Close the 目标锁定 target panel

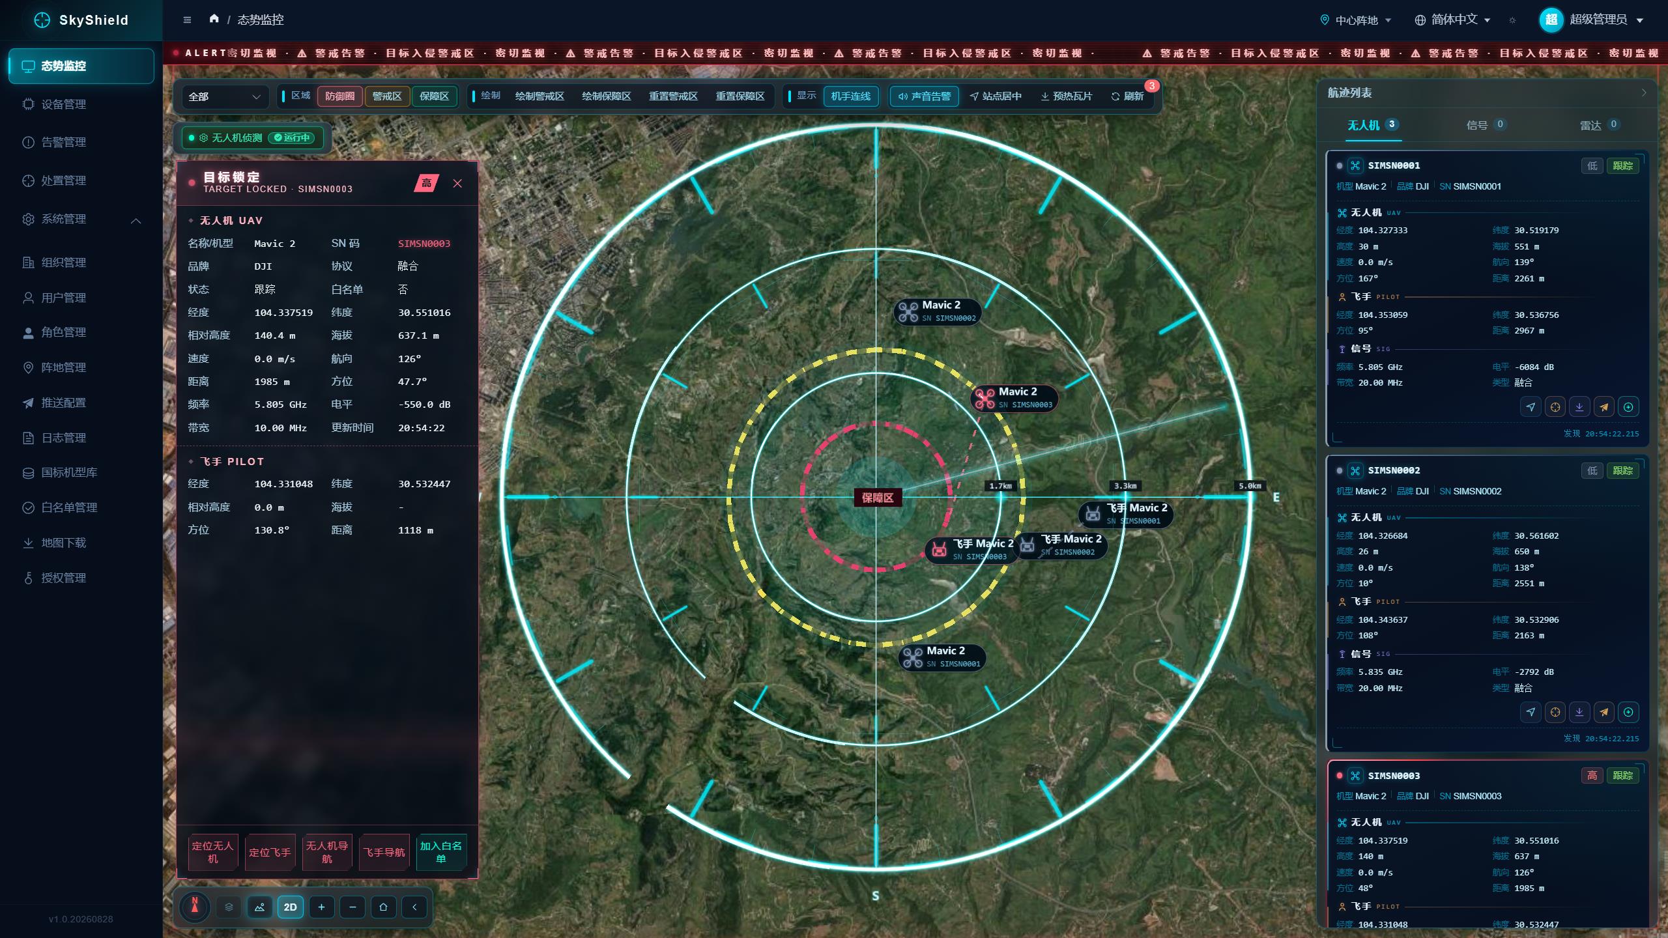(457, 184)
